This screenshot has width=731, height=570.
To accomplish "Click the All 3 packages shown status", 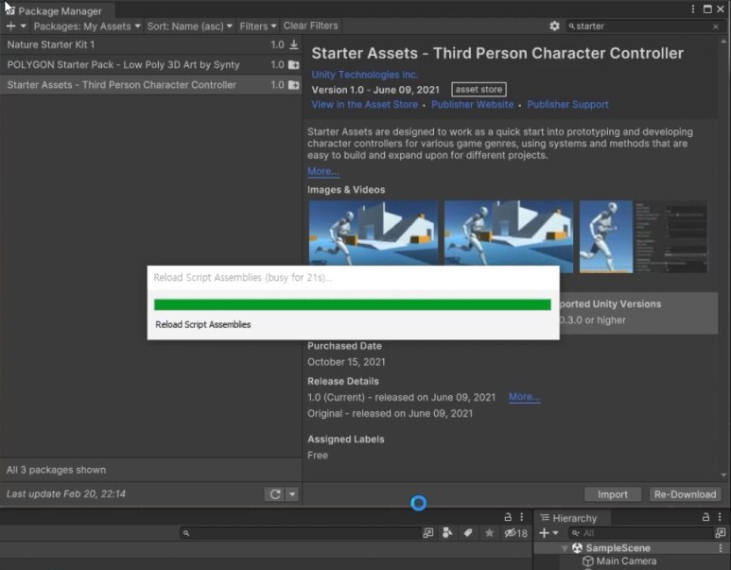I will (56, 470).
